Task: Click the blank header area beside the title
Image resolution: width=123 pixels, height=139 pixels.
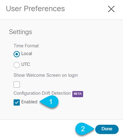Action: click(86, 9)
